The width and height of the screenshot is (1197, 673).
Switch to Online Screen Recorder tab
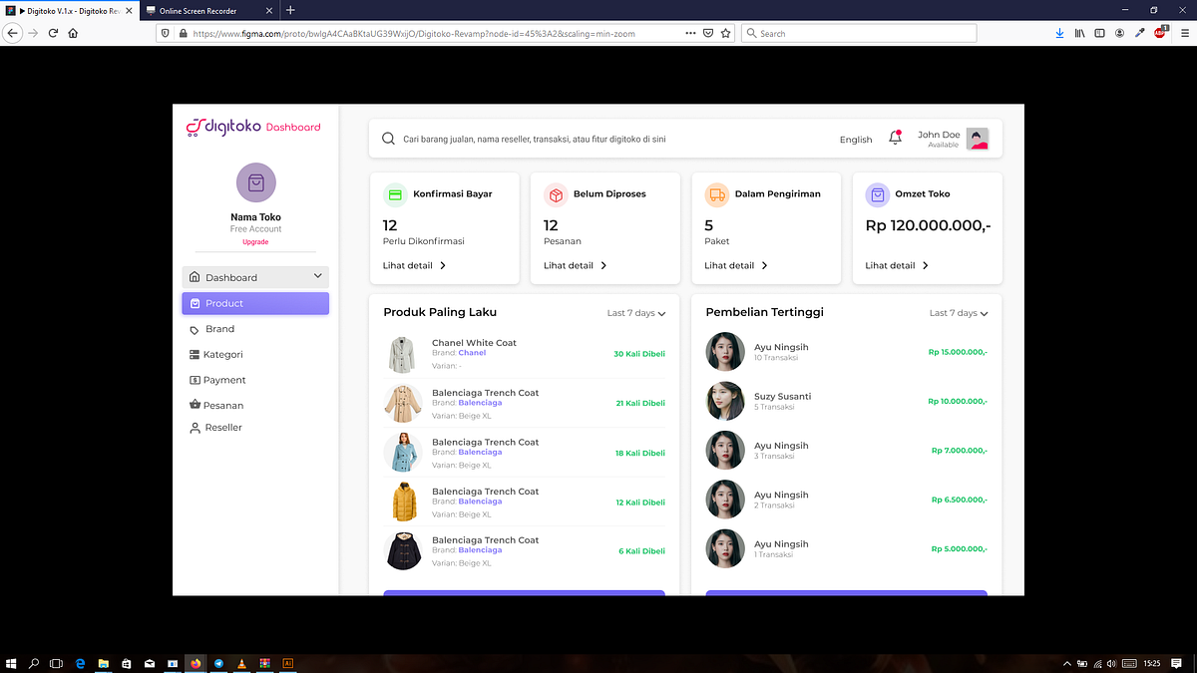208,10
